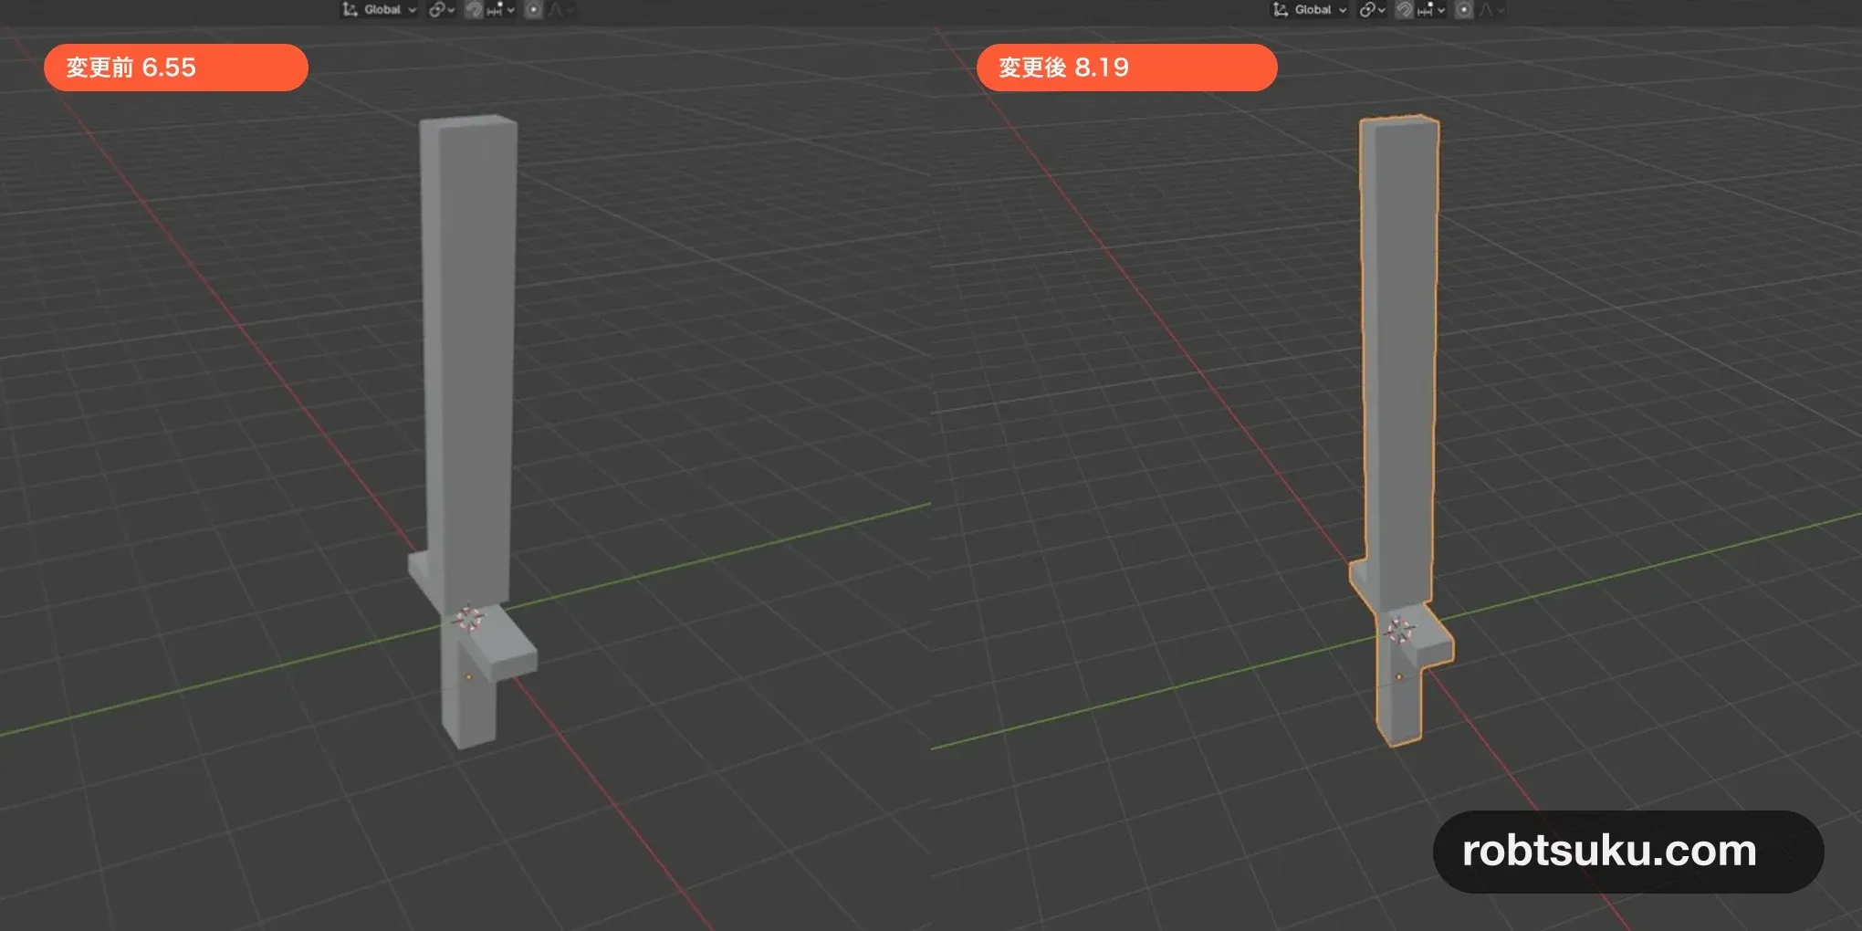Screen dimensions: 1862x931
Task: Toggle proportional editing in right viewport
Action: tap(1464, 10)
